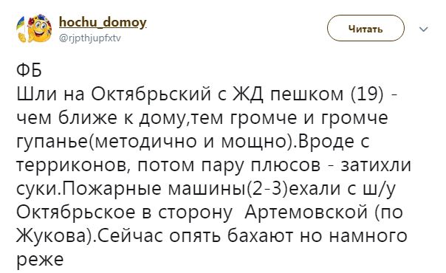Select the word 'Октябрьский' in the tweet
Image resolution: width=446 pixels, height=273 pixels.
[151, 94]
